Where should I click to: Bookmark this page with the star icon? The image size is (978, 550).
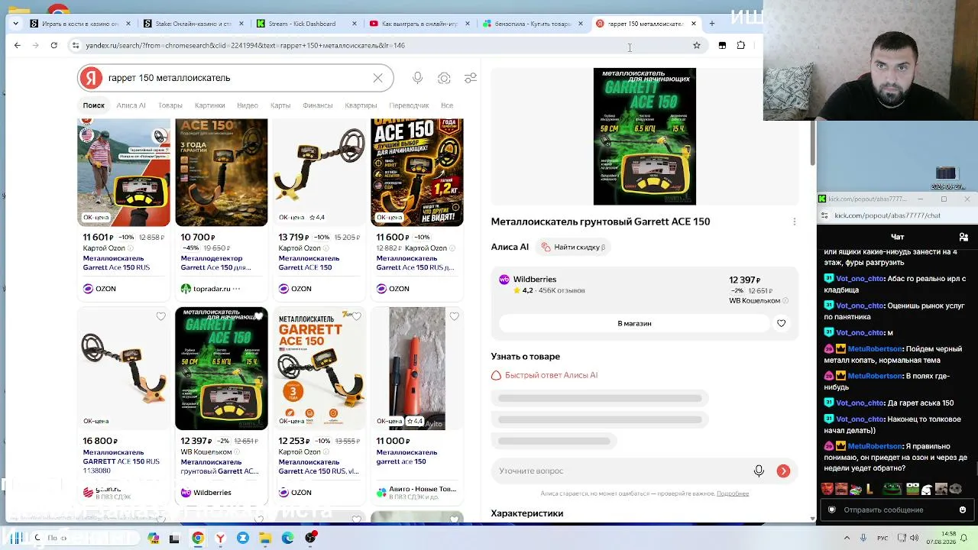[697, 45]
